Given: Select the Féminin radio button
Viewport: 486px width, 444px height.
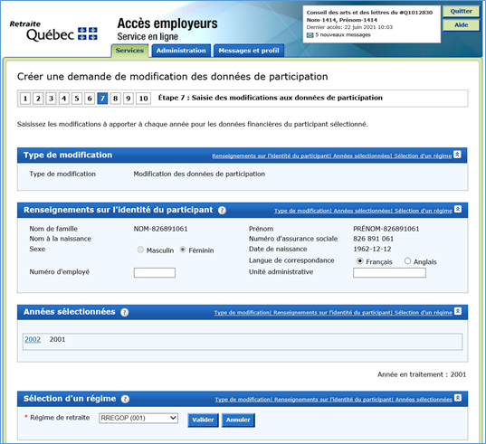Looking at the screenshot, I should pos(183,250).
